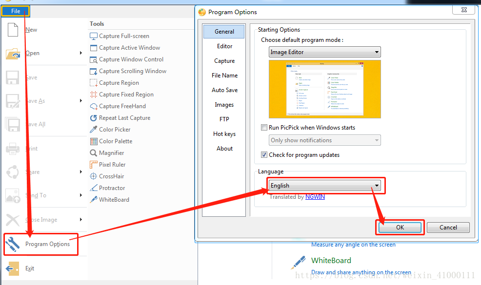The width and height of the screenshot is (481, 285).
Task: Open the Language dropdown showing English
Action: pos(324,186)
